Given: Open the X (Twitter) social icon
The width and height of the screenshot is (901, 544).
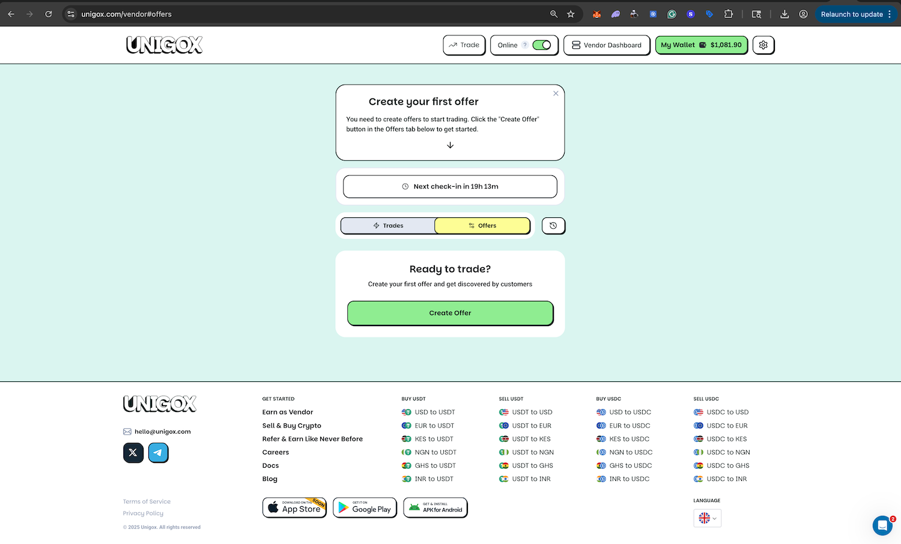Looking at the screenshot, I should (x=133, y=453).
